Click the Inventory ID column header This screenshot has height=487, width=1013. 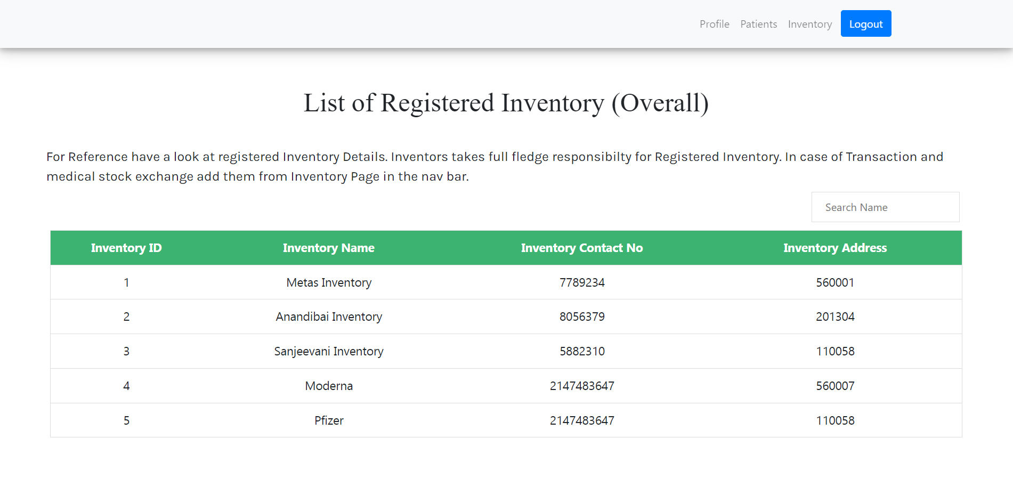126,248
